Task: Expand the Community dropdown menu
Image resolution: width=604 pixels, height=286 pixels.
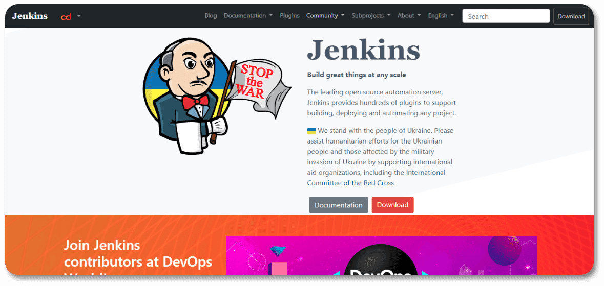Action: click(x=325, y=16)
